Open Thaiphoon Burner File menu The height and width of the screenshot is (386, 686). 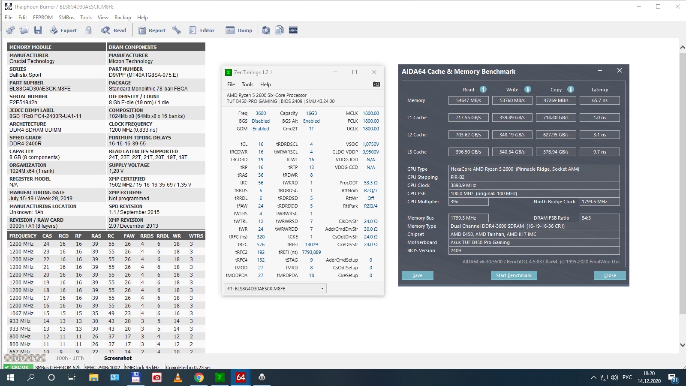point(9,18)
